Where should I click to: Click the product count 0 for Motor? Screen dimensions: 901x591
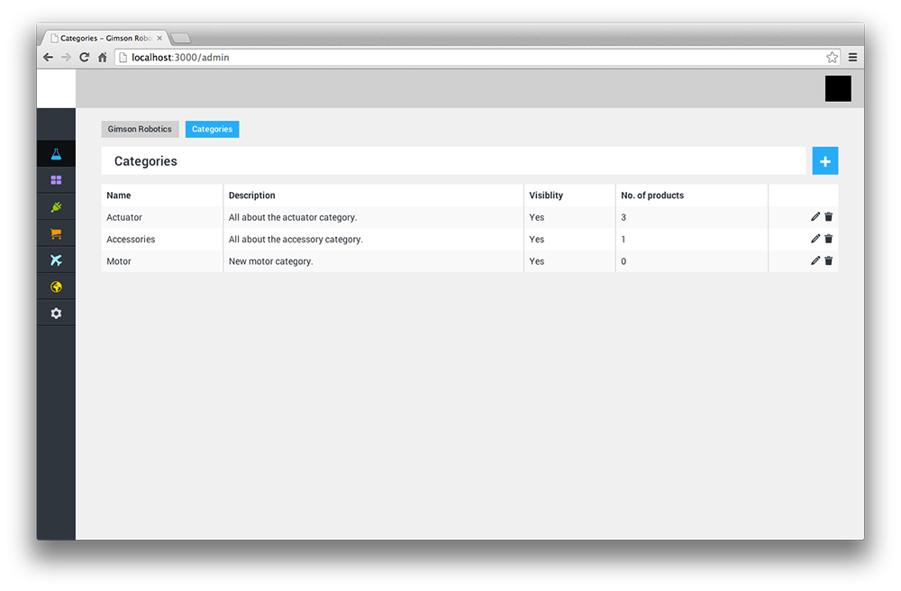point(623,260)
